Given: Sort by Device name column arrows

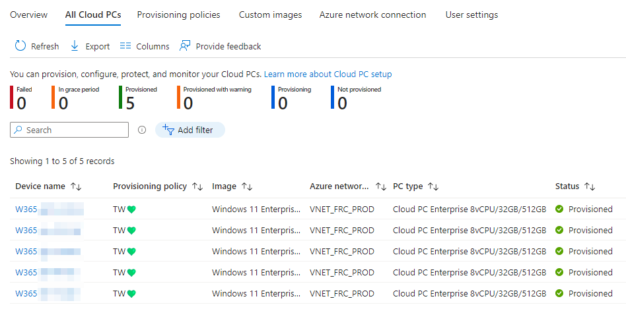Looking at the screenshot, I should pos(76,187).
